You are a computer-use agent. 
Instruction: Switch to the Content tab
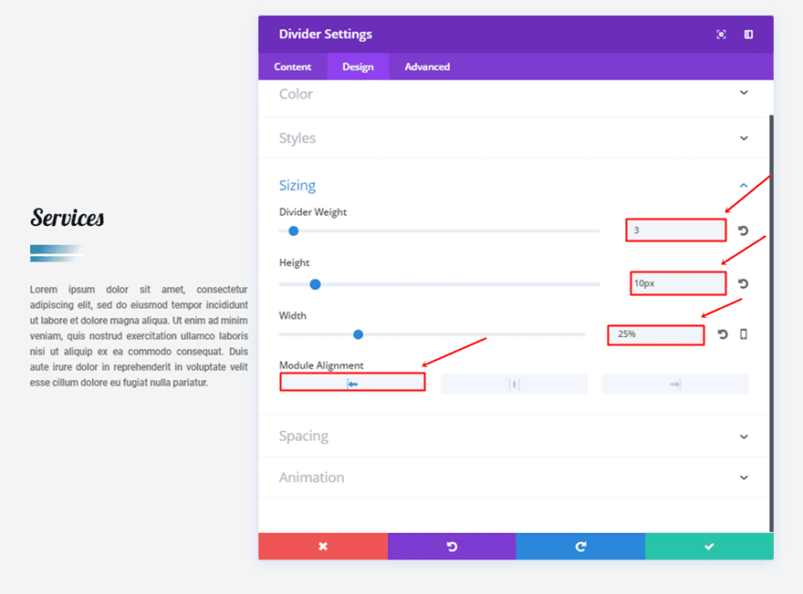pyautogui.click(x=293, y=67)
